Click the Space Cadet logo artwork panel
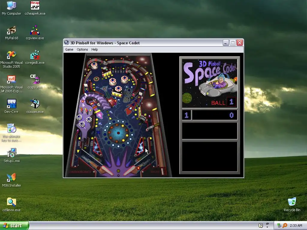The height and width of the screenshot is (230, 307). [210, 84]
